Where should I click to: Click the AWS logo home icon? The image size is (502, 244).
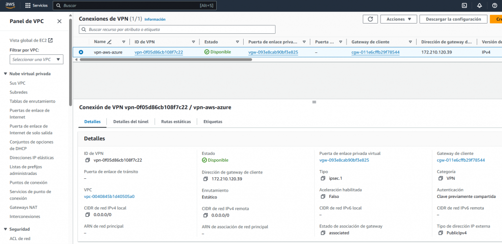pos(10,5)
